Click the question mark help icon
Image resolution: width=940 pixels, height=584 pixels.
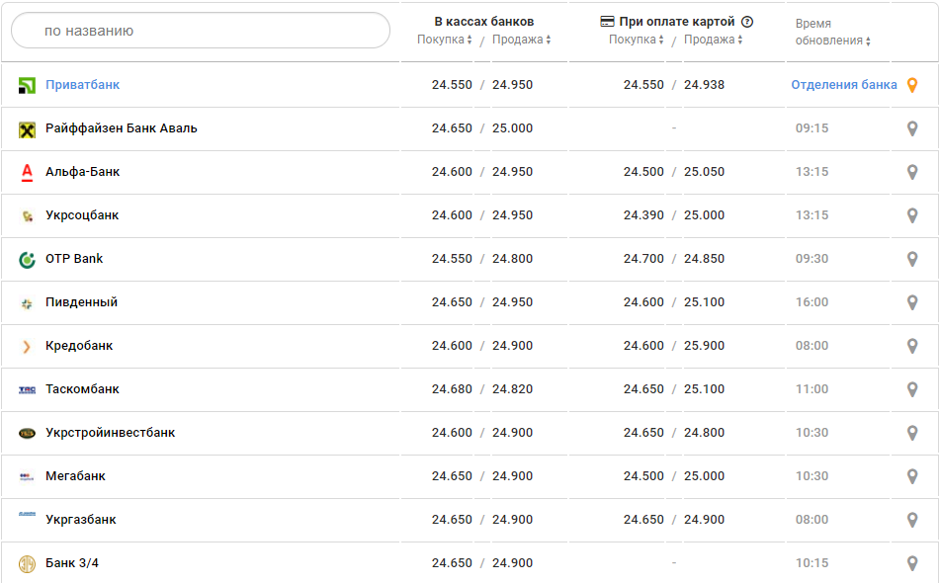coord(747,22)
